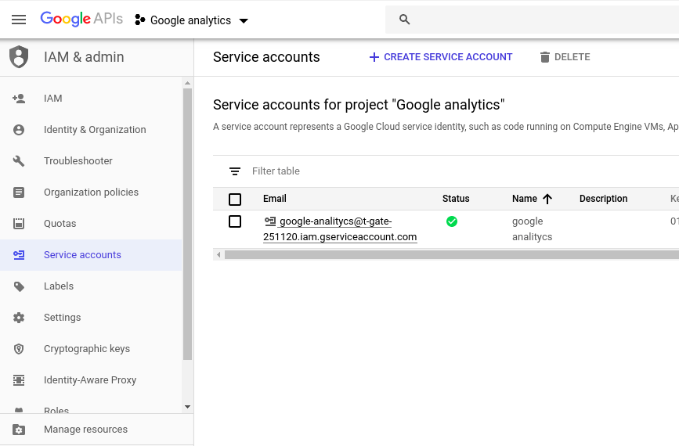Click the Quotas icon
679x446 pixels.
click(19, 224)
